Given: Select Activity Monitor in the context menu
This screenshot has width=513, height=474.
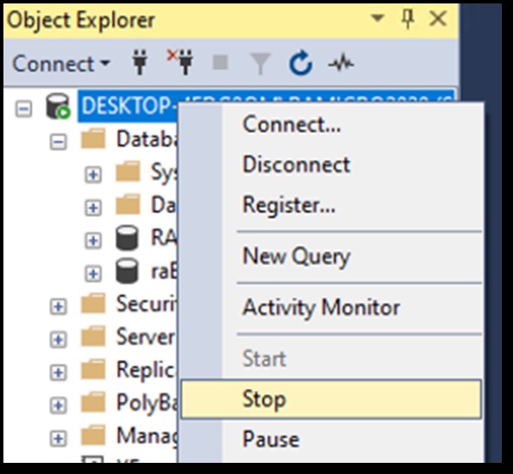Looking at the screenshot, I should pos(321,307).
